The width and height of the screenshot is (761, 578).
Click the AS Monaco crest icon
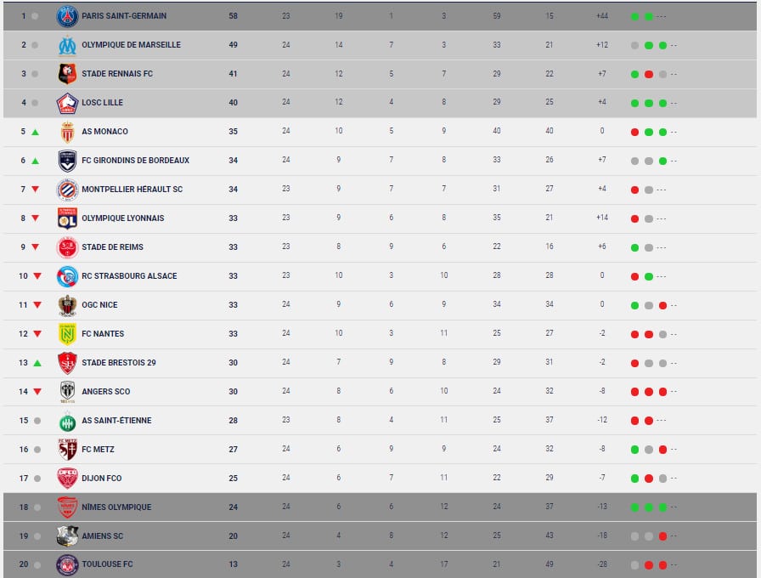pos(67,132)
